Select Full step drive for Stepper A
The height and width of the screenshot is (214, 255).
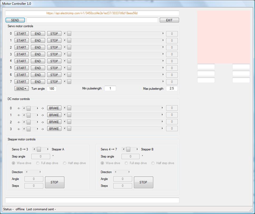[47, 163]
